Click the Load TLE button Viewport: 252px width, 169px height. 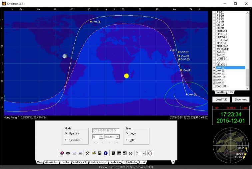pos(221,99)
